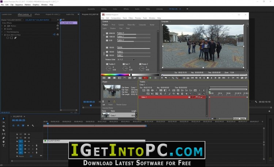Reset the Opacity effect parameter

point(57,29)
